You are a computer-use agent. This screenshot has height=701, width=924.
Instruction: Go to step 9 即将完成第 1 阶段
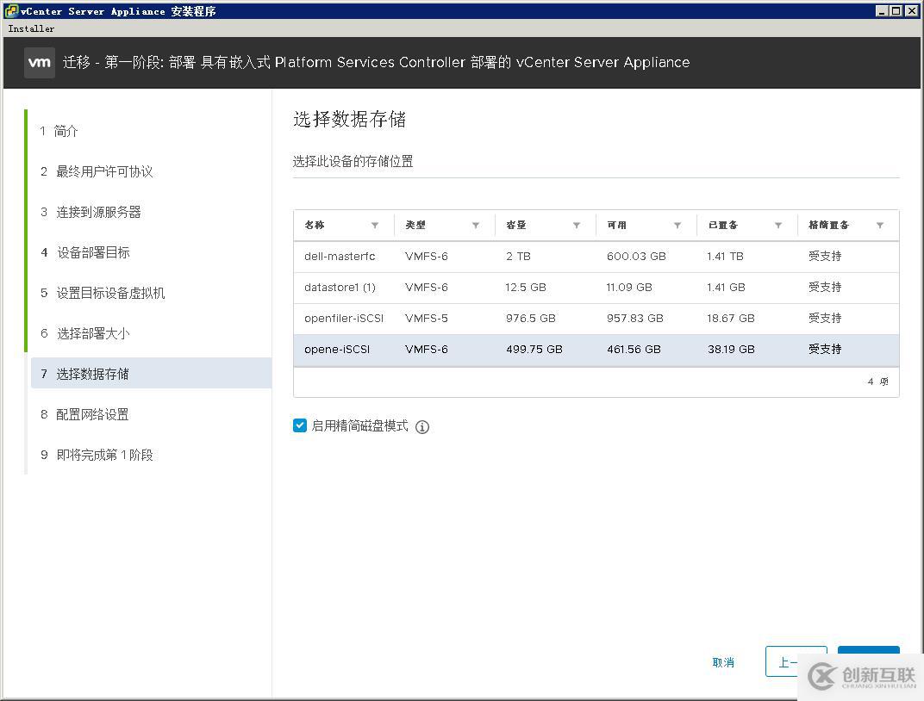coord(97,455)
